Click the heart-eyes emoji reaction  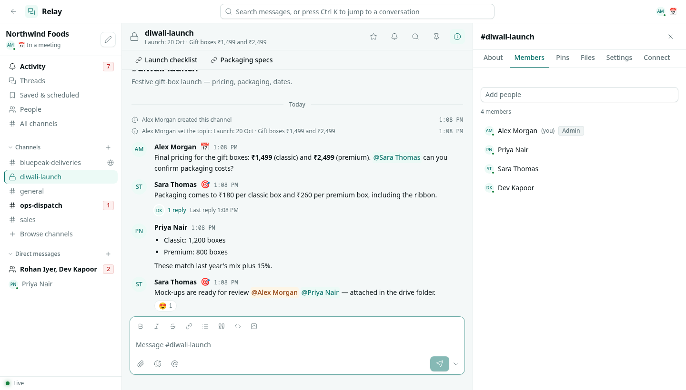(x=165, y=306)
